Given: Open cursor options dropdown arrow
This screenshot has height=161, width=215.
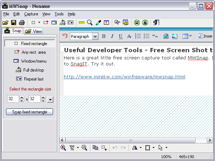Looking at the screenshot, I should coord(166,147).
